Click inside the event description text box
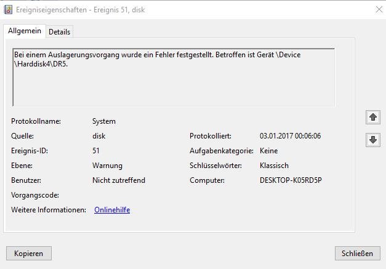The width and height of the screenshot is (386, 269). (x=174, y=78)
